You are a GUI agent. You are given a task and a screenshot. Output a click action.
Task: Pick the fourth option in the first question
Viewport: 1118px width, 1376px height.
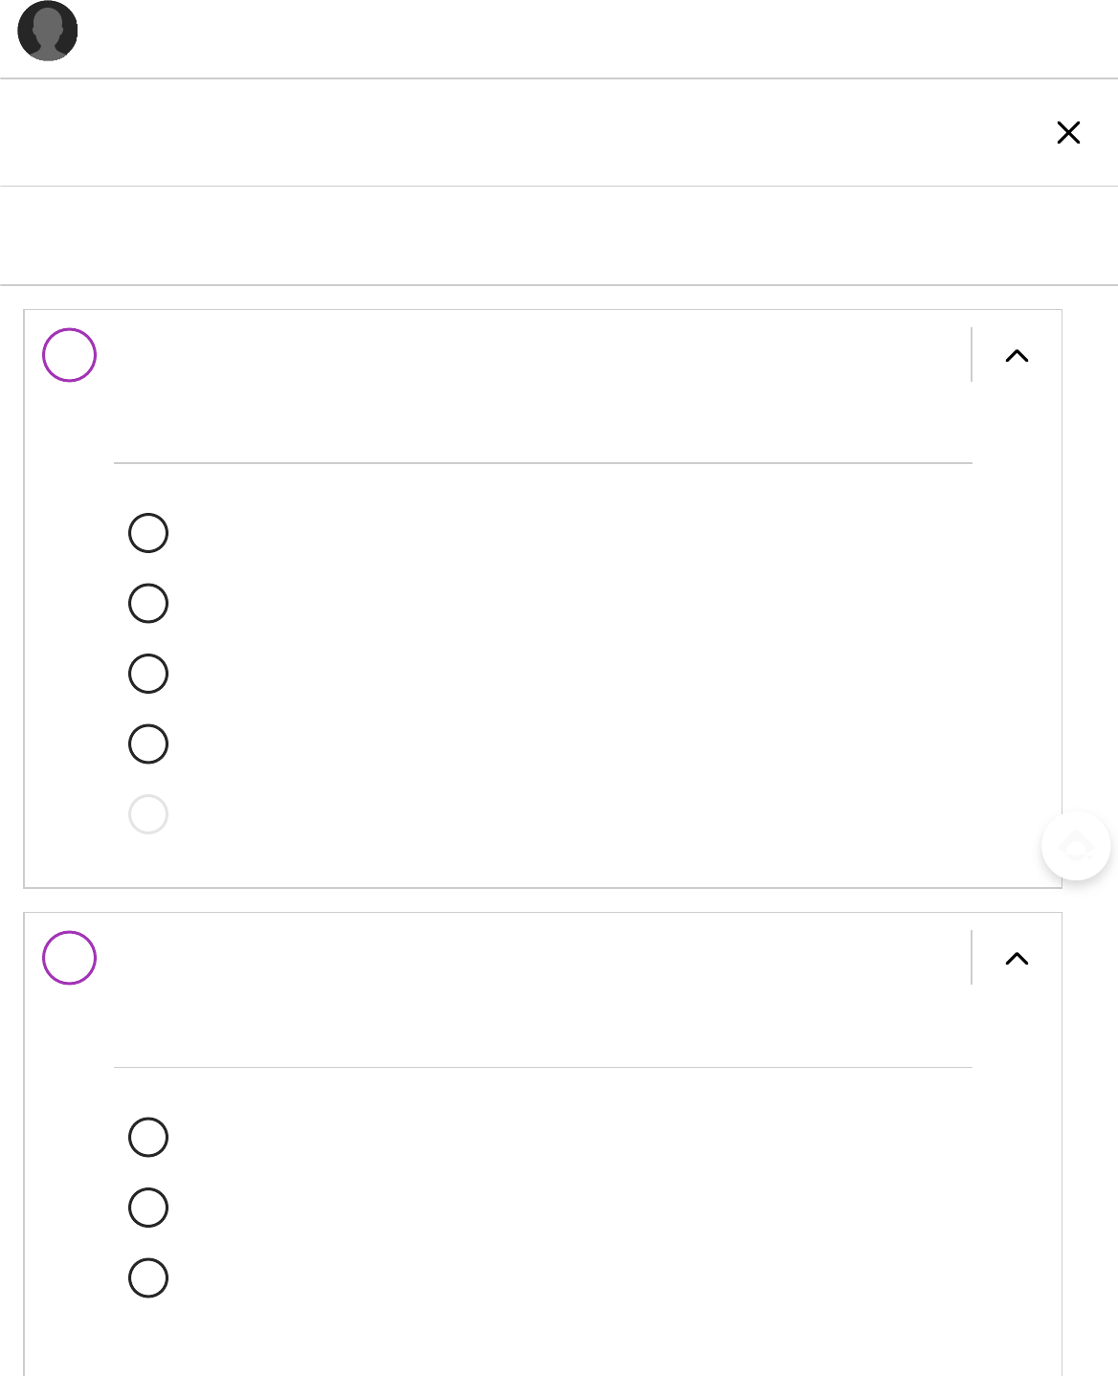point(148,744)
